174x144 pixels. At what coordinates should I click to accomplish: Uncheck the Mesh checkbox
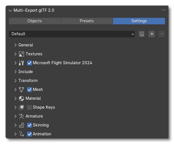coord(29,90)
